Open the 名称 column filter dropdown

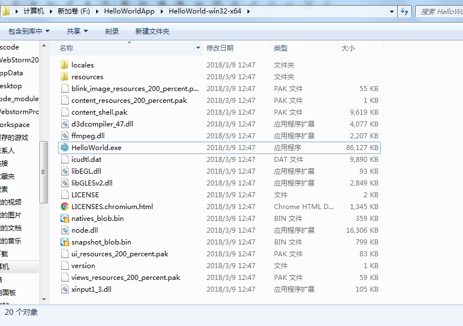coord(198,48)
